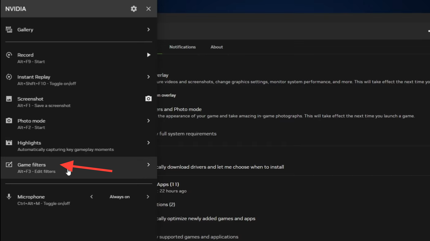Switch to the Notifications tab

click(x=182, y=47)
